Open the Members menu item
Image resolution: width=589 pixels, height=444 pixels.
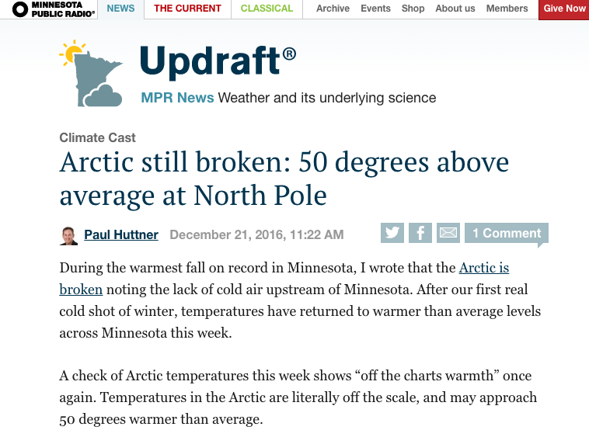click(507, 9)
